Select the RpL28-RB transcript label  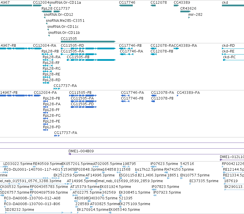[50, 51]
